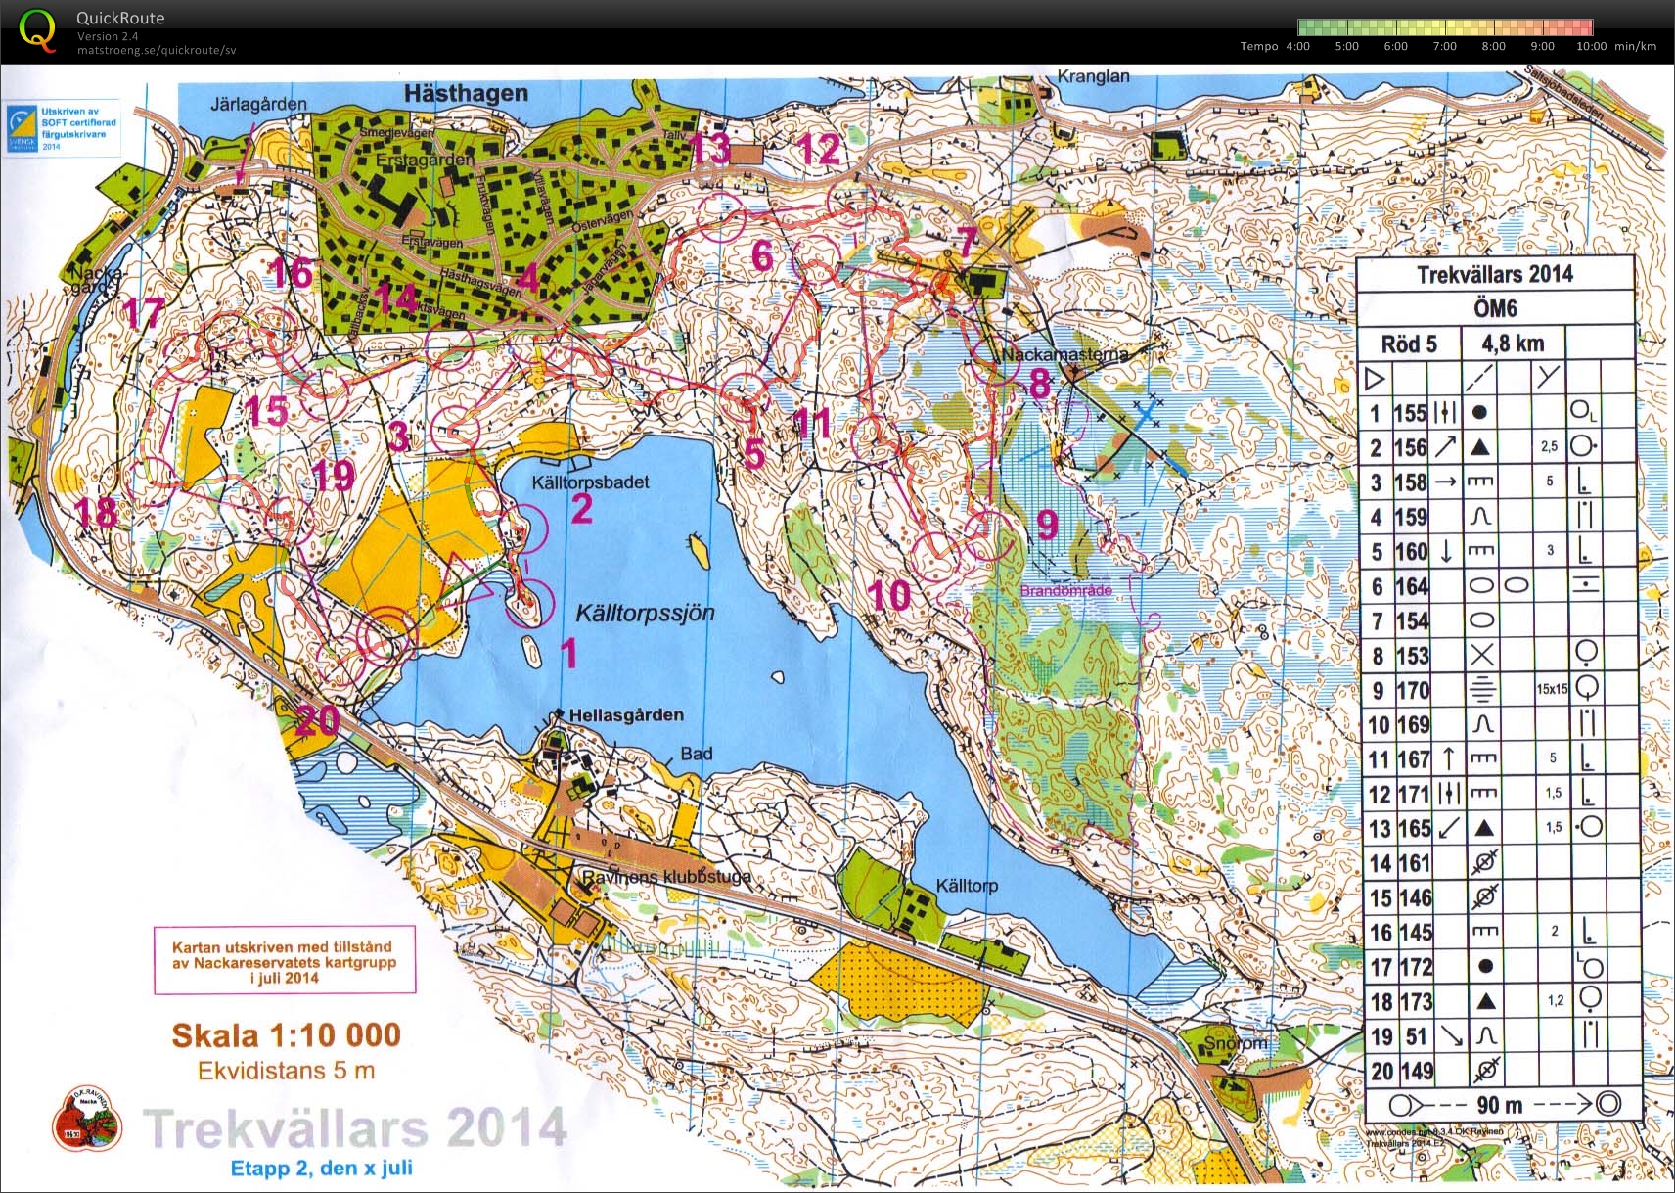Click pink control number 18 on the map

click(x=96, y=512)
